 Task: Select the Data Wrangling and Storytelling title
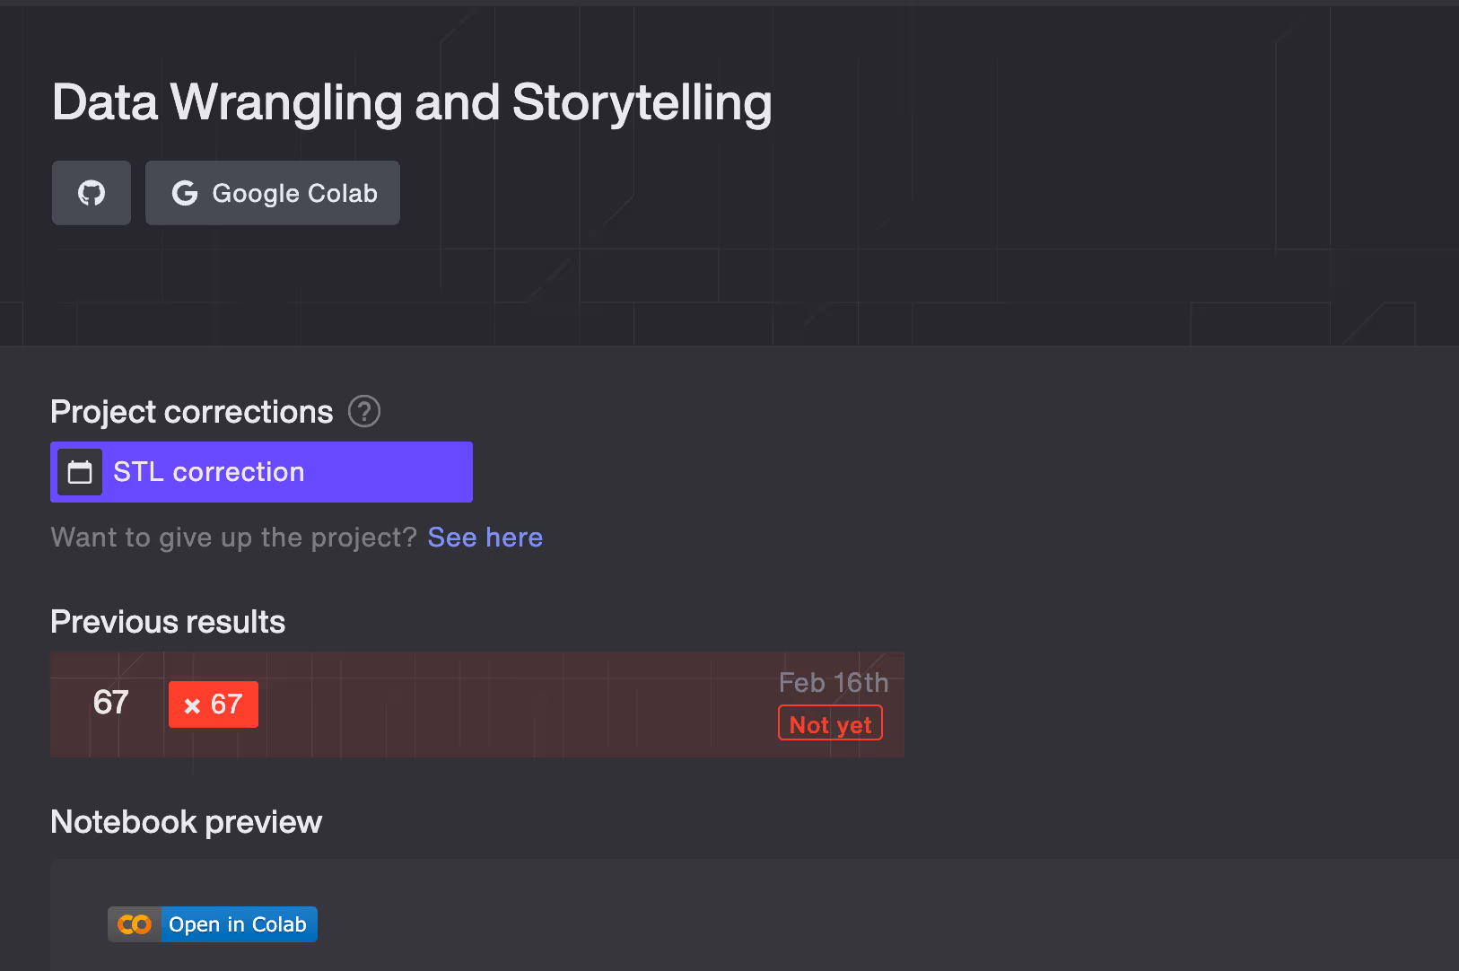click(x=412, y=102)
